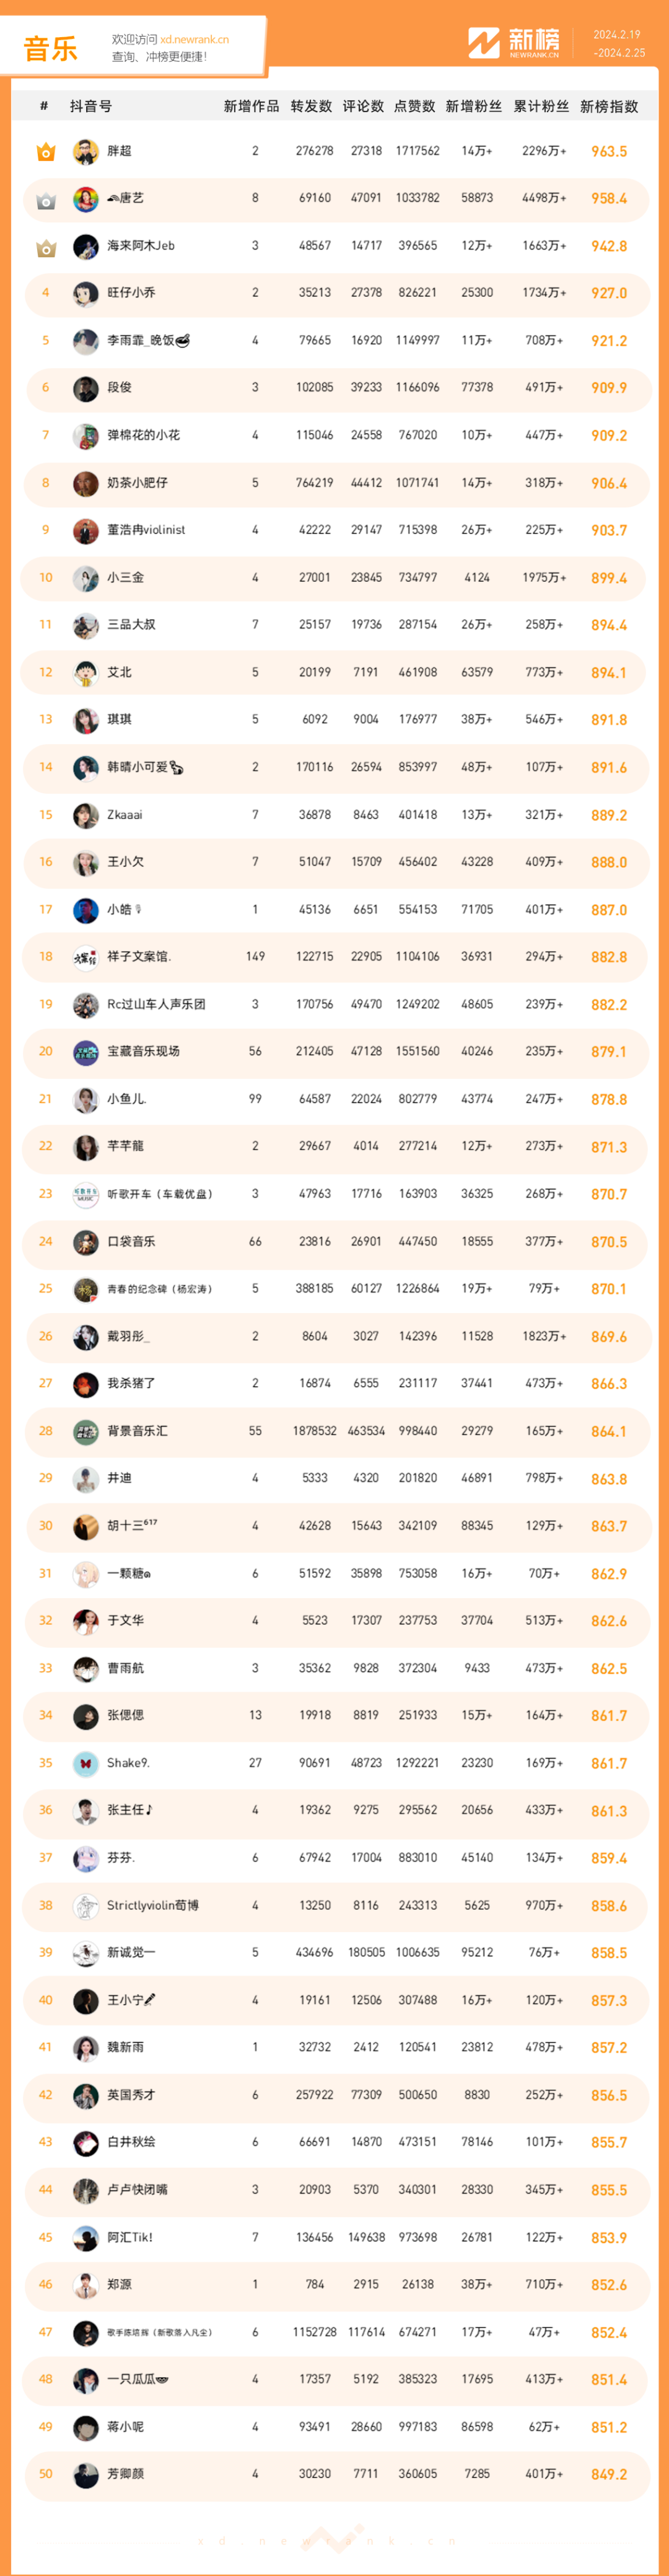Select the 累计粉丝 column header

541,107
